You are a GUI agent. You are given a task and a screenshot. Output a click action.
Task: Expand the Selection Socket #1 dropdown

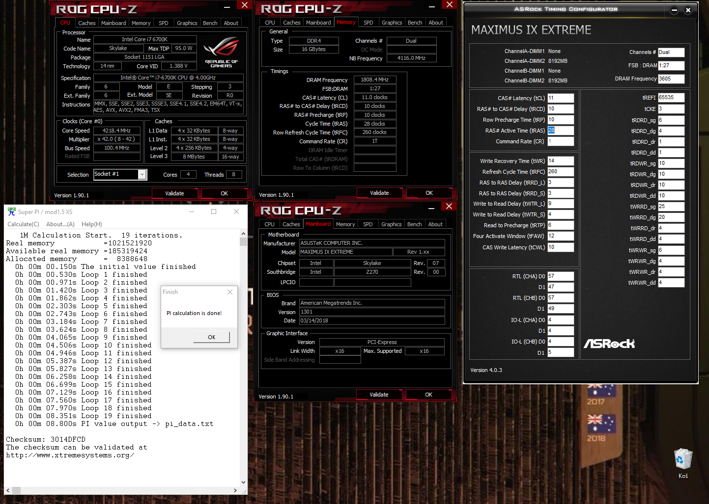pyautogui.click(x=142, y=175)
